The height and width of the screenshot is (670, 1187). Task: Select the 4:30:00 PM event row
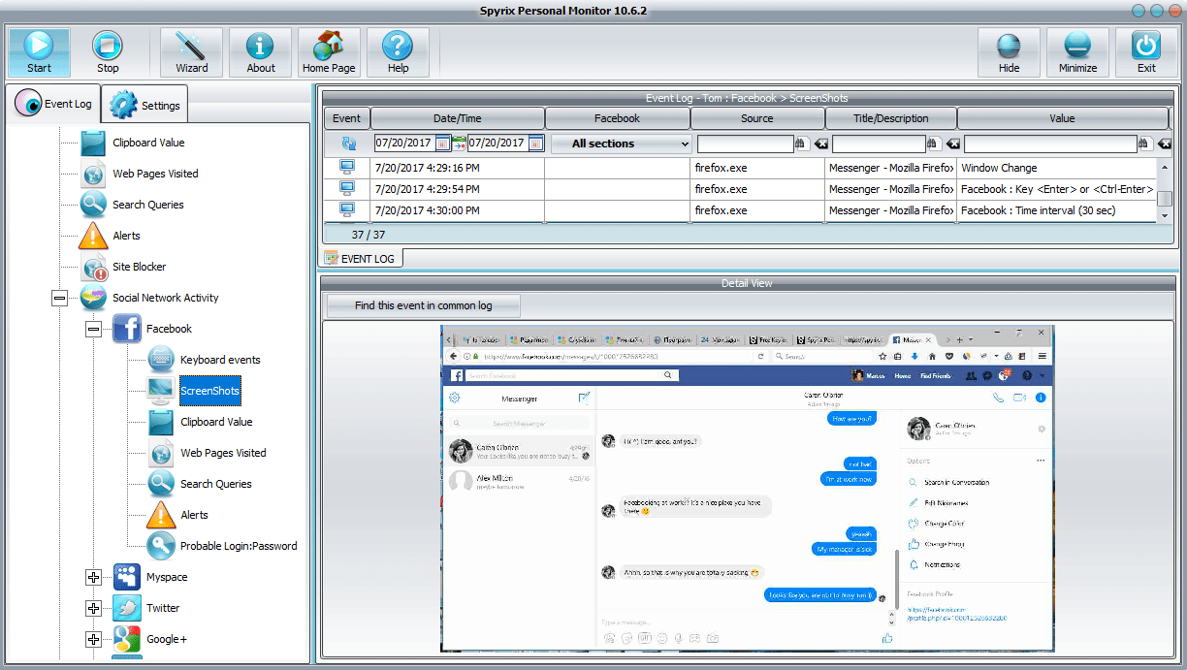tap(740, 210)
